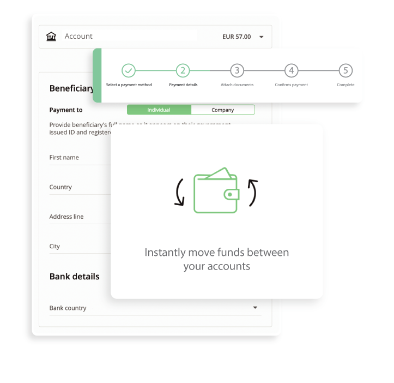Click 'Select a payment method' step label
Screen dimensions: 394x383
(129, 85)
